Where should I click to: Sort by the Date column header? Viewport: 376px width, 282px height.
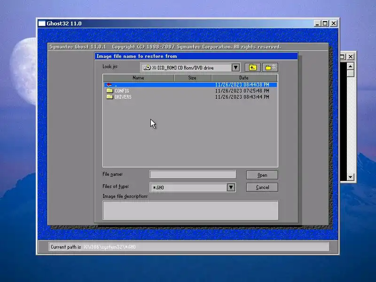click(x=244, y=78)
